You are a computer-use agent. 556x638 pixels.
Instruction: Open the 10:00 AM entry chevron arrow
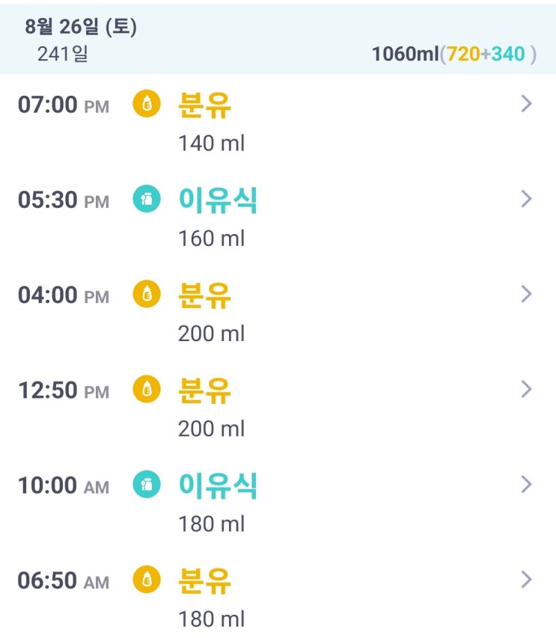(526, 485)
